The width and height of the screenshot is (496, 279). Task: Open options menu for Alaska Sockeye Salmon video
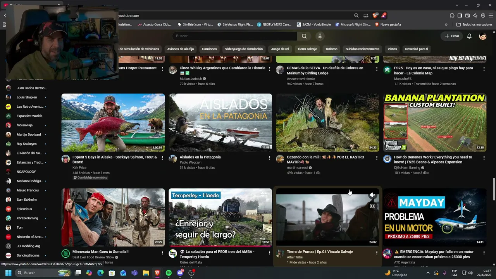click(x=162, y=158)
